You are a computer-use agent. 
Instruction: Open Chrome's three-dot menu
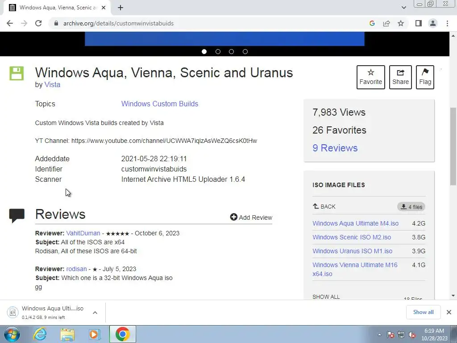[447, 23]
